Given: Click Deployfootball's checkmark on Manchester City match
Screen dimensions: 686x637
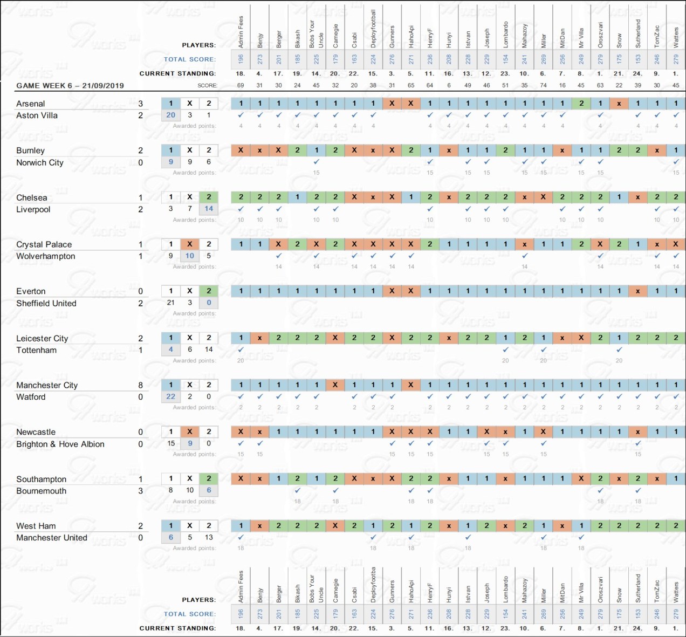Looking at the screenshot, I should coord(373,396).
